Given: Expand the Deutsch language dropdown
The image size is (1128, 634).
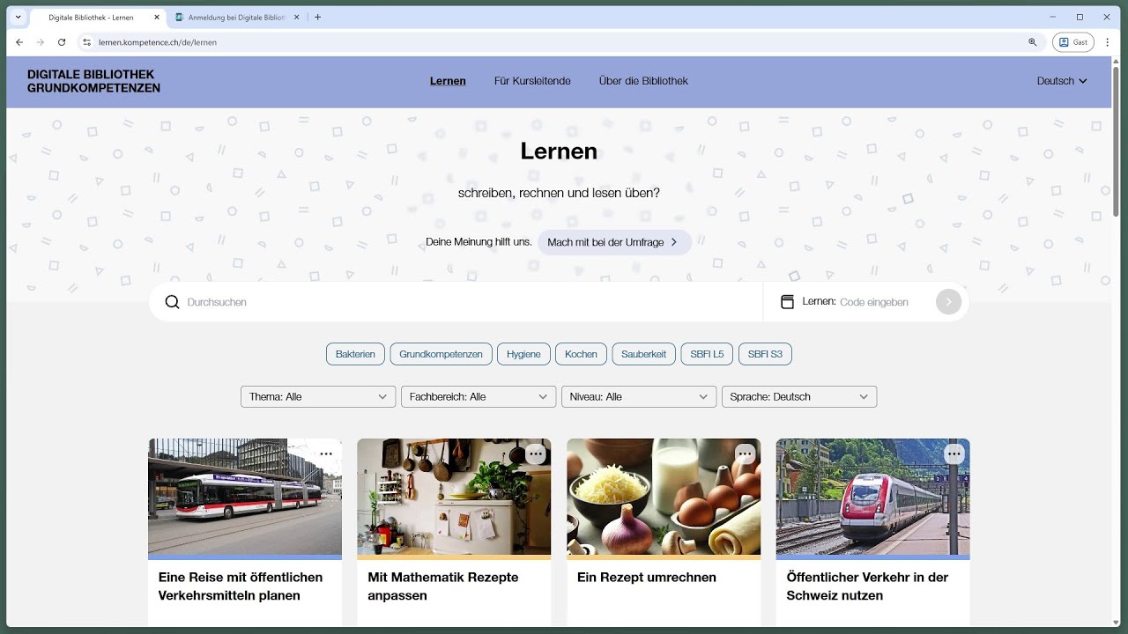Looking at the screenshot, I should click(x=1062, y=81).
